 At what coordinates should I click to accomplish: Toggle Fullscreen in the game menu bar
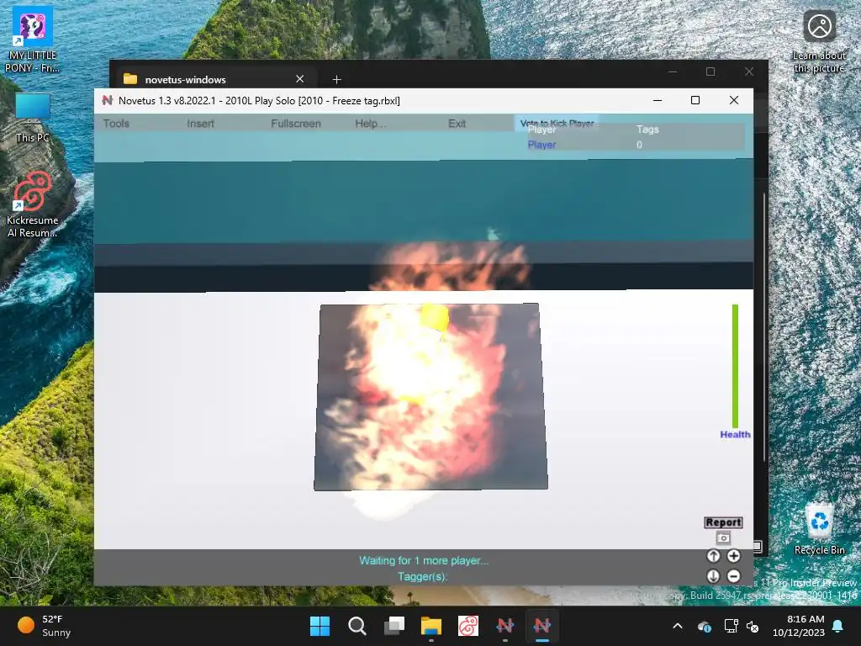coord(295,124)
